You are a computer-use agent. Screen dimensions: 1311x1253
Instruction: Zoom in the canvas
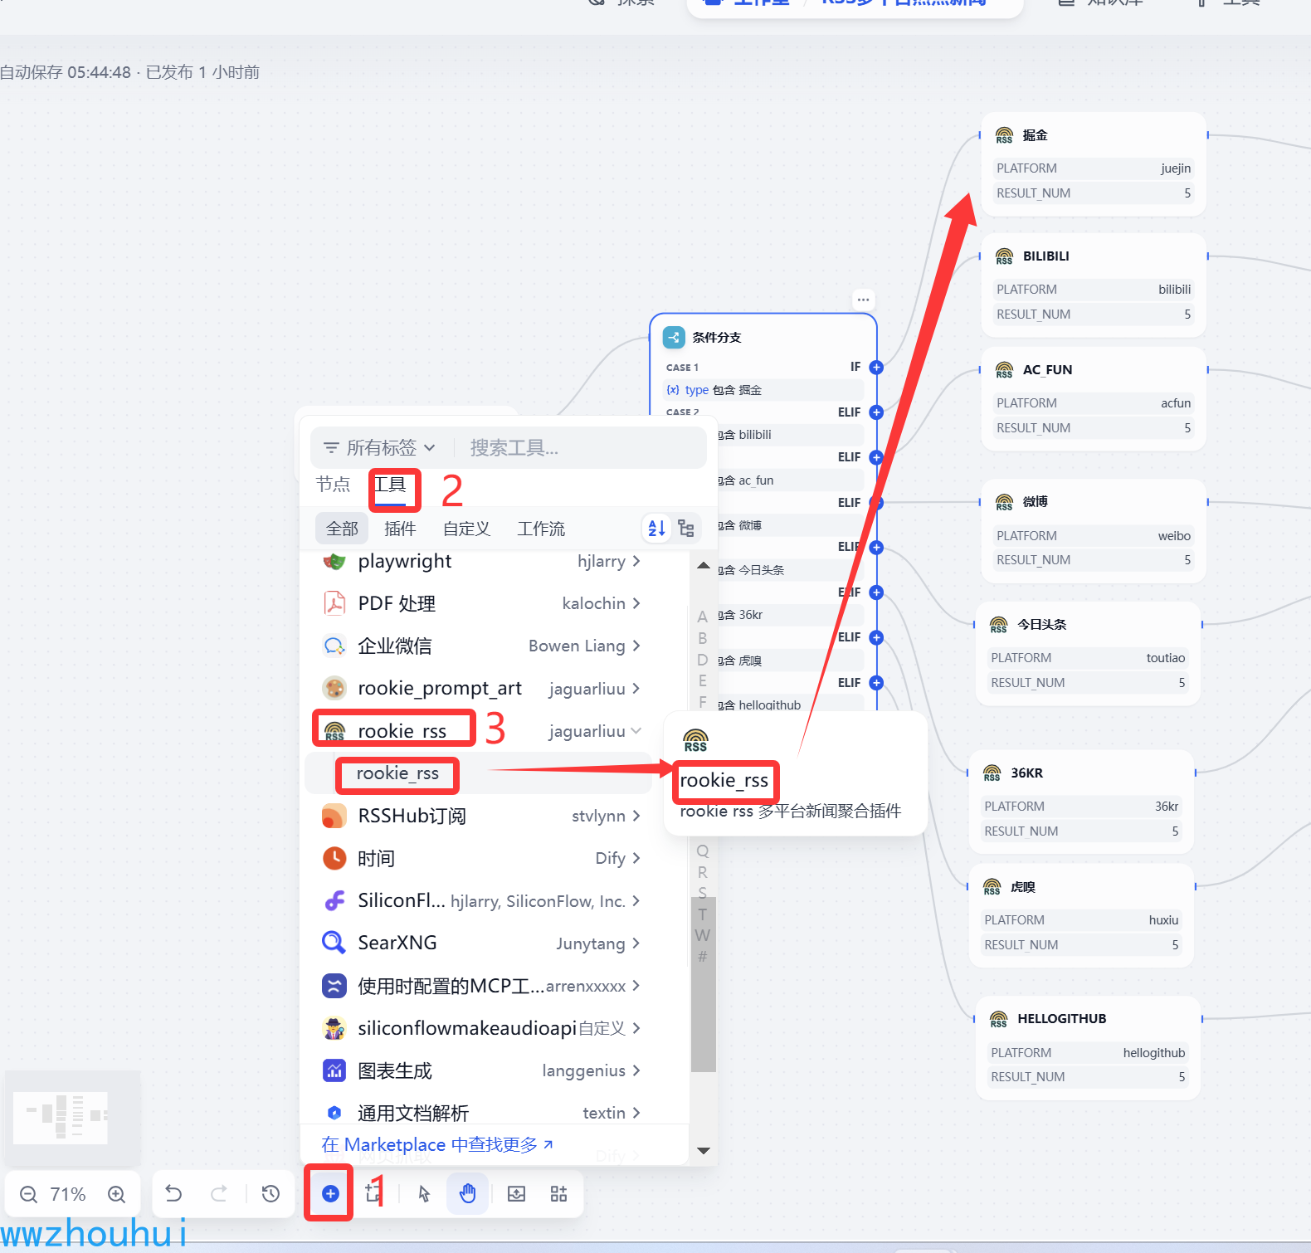tap(117, 1194)
